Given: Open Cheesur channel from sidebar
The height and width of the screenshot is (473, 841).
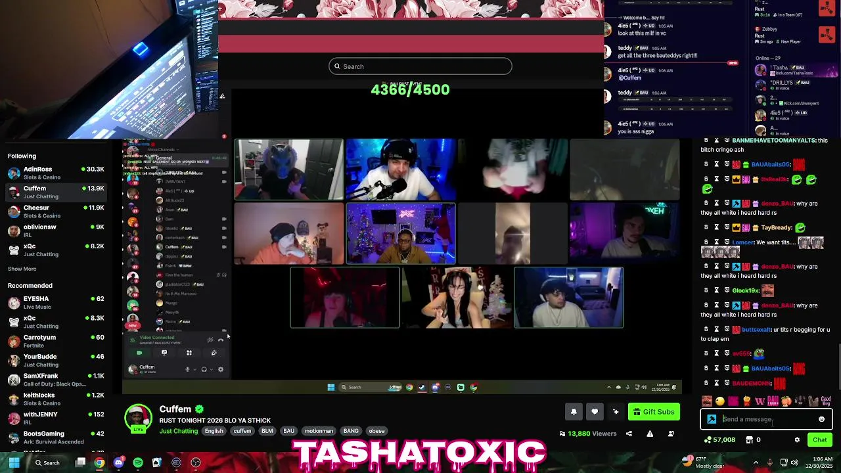Looking at the screenshot, I should [56, 212].
